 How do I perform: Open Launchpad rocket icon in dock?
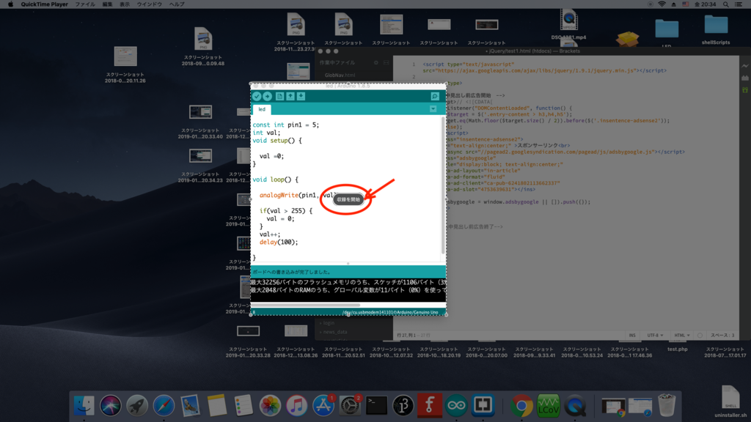pos(137,406)
